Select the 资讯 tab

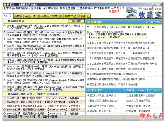pyautogui.click(x=8, y=16)
